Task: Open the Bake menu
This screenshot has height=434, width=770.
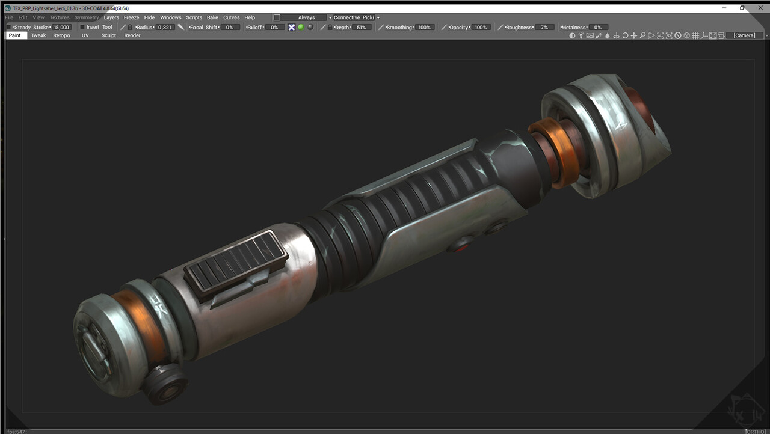Action: (x=212, y=17)
